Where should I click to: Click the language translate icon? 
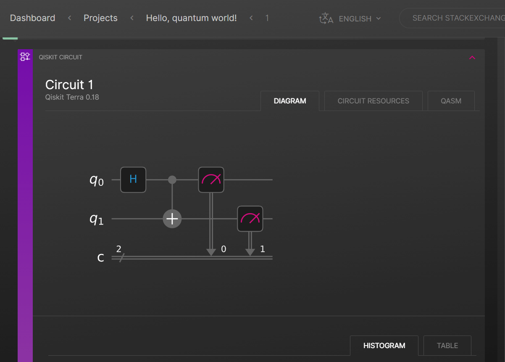(x=326, y=18)
